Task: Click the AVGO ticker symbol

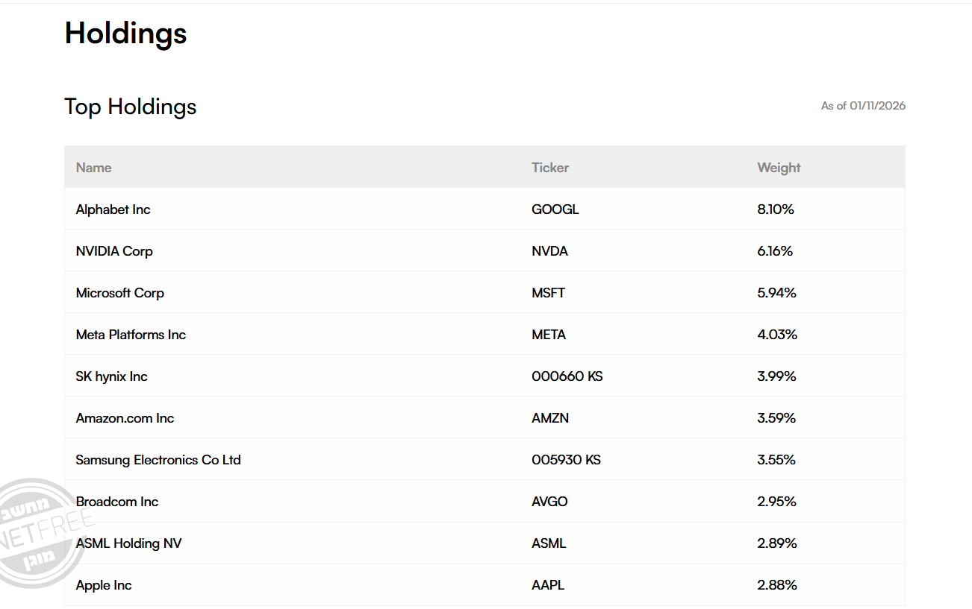Action: pos(549,502)
